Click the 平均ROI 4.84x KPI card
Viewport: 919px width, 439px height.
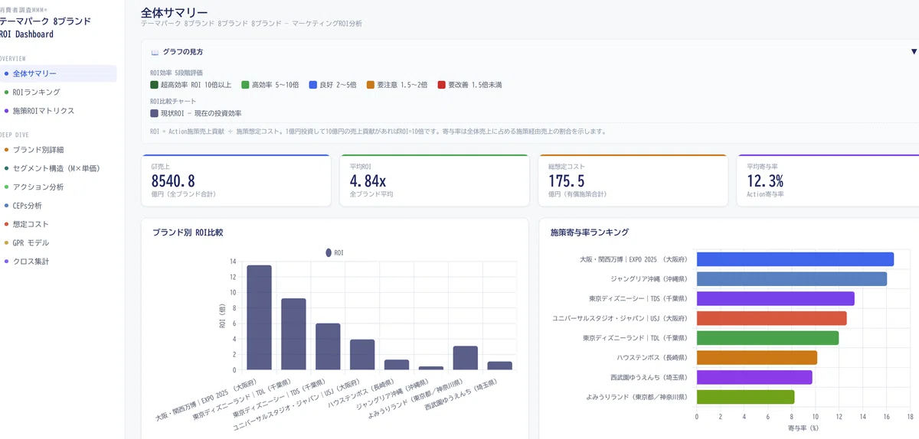(x=434, y=180)
